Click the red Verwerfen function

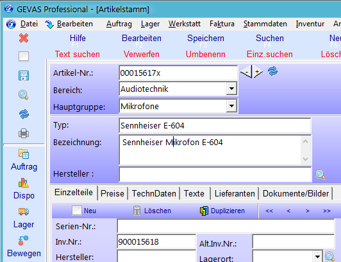(142, 54)
